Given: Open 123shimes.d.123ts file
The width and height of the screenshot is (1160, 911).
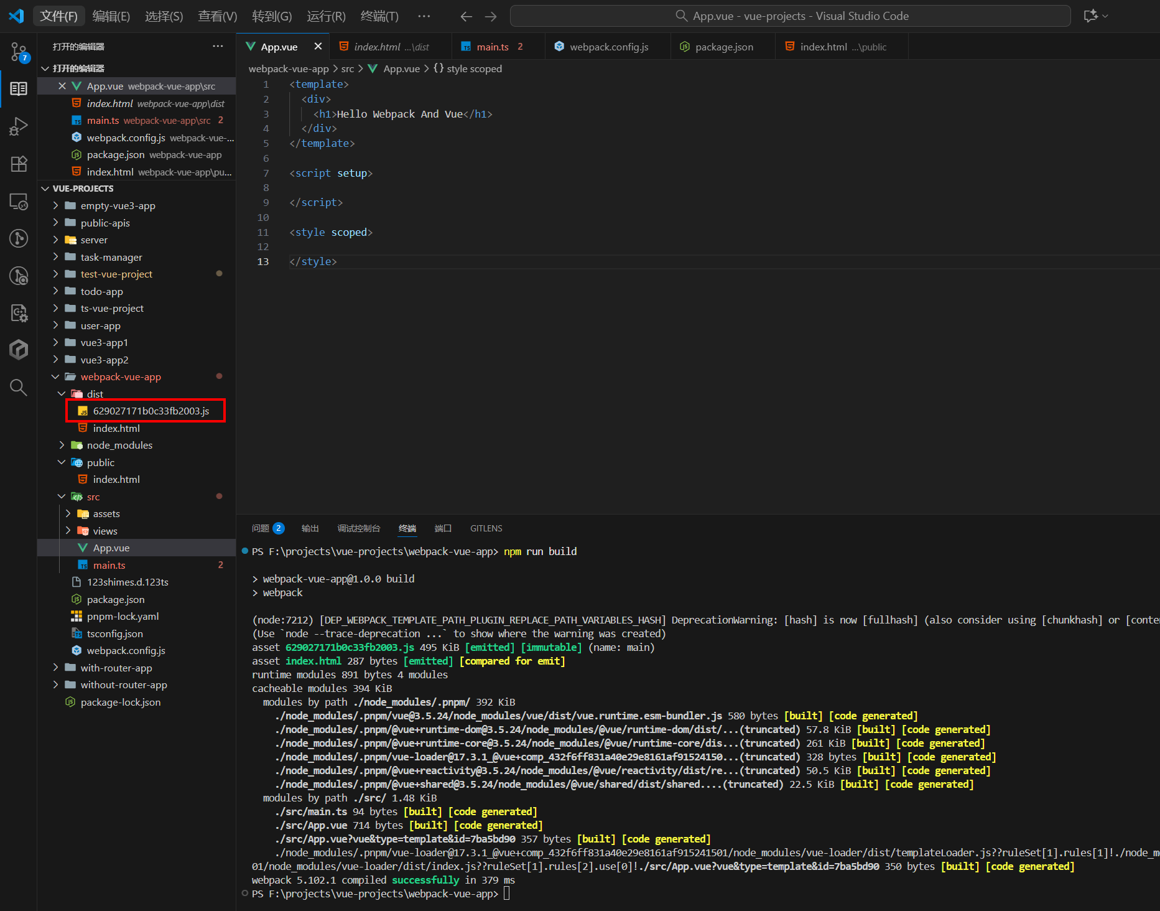Looking at the screenshot, I should click(128, 582).
